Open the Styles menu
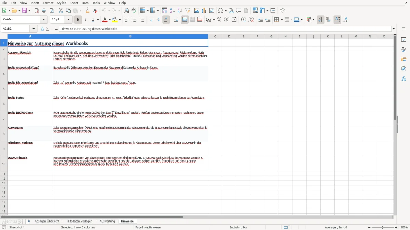Screen dimensions: 410x230 point(61,3)
